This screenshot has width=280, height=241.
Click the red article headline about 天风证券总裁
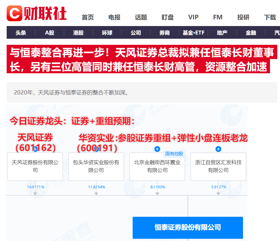[142, 59]
